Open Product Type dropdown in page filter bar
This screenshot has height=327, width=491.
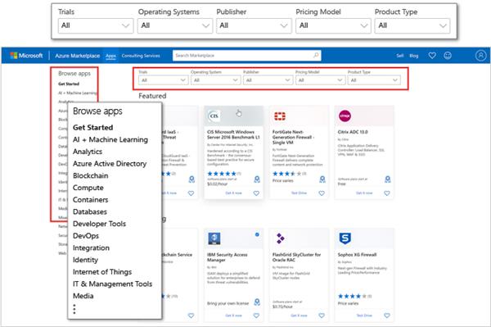[x=374, y=80]
